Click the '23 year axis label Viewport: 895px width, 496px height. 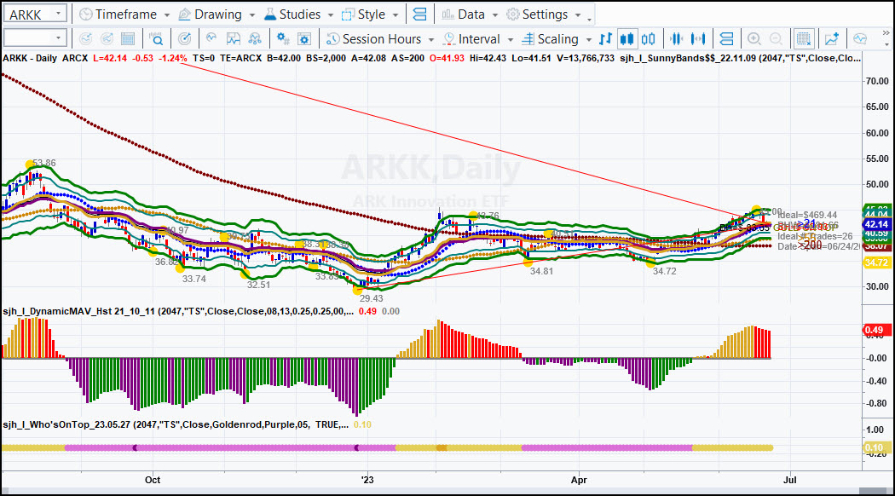367,480
